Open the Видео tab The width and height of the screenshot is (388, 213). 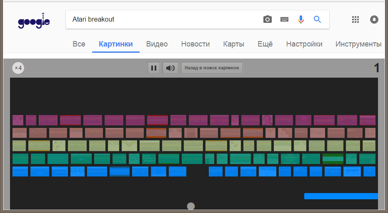(157, 44)
